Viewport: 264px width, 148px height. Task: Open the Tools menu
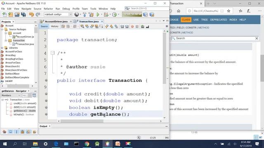[x=93, y=9]
